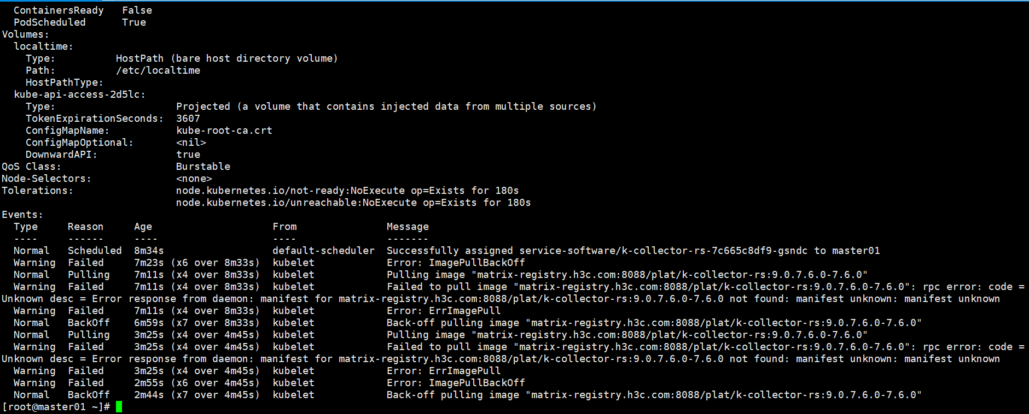Click the "From" column header in Events

tap(284, 227)
